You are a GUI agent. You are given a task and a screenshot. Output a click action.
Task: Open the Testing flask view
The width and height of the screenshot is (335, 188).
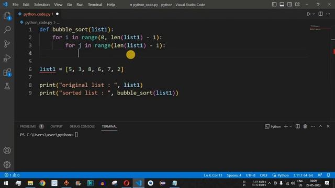pyautogui.click(x=7, y=86)
